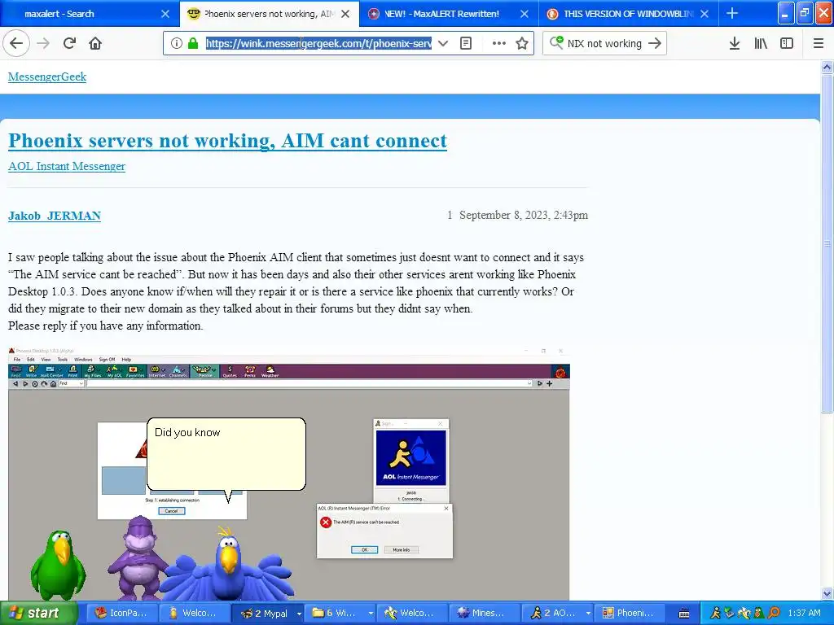View the secure connection padlock details
The image size is (834, 625).
click(x=193, y=44)
